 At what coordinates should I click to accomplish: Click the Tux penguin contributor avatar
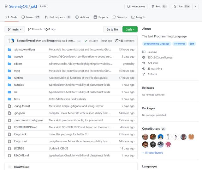point(161,137)
